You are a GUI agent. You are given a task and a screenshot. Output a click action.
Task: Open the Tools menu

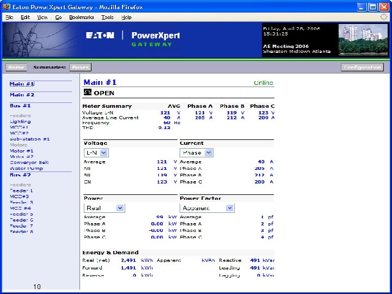[x=107, y=17]
